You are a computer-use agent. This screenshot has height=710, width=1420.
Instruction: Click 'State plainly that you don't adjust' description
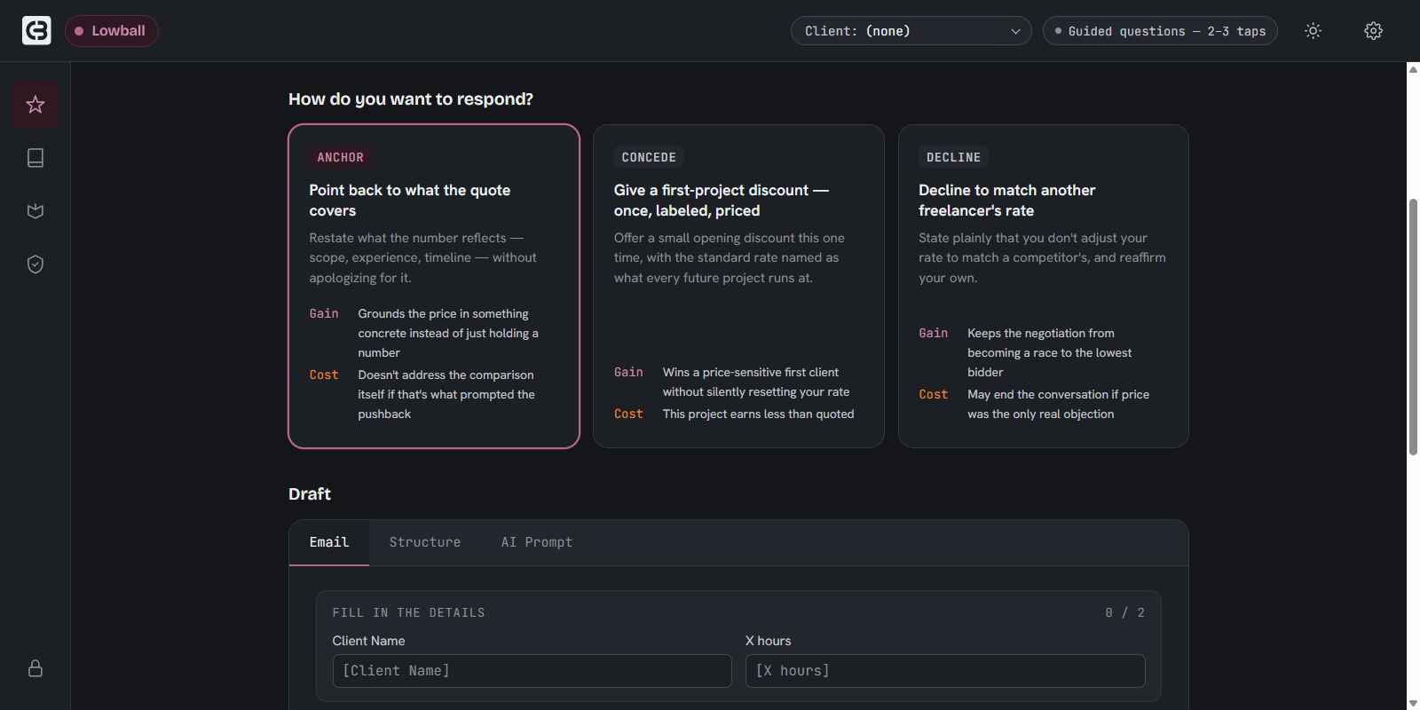pyautogui.click(x=1043, y=258)
